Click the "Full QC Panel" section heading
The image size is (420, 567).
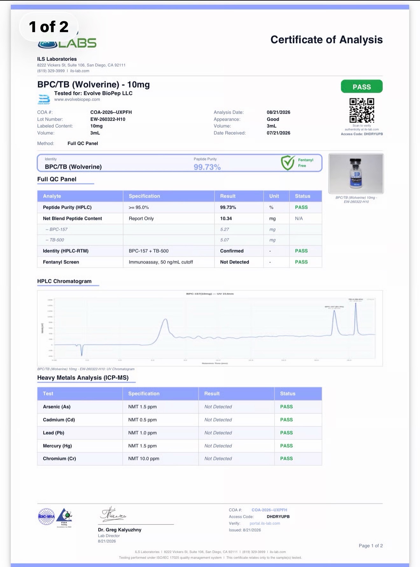pyautogui.click(x=57, y=179)
